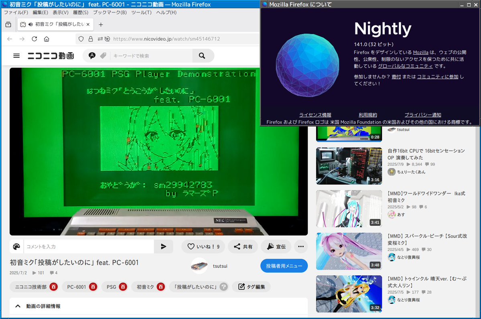
Task: Switch to tag search mode icon
Action: pyautogui.click(x=103, y=55)
